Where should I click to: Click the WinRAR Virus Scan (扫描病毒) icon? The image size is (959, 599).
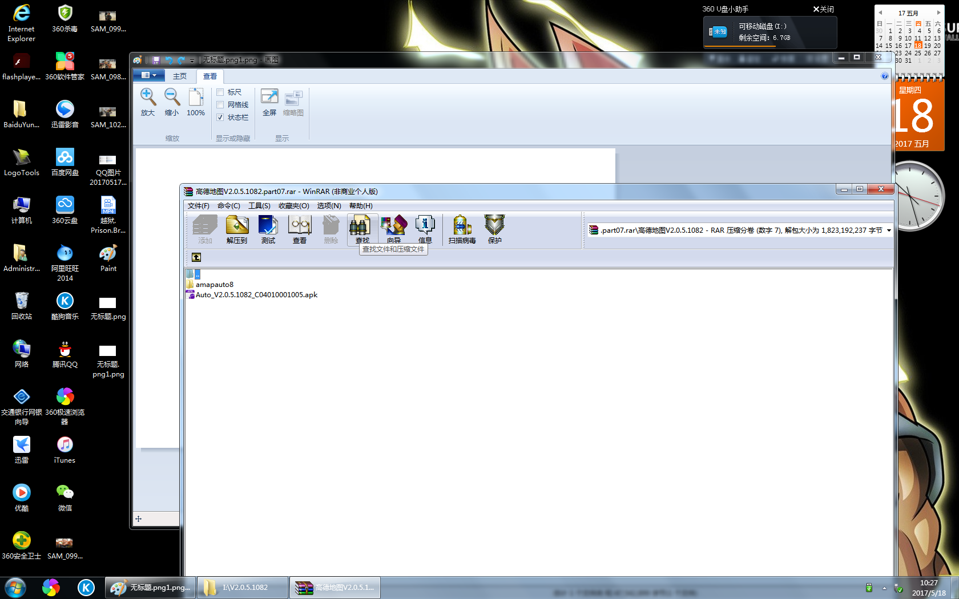pyautogui.click(x=462, y=229)
